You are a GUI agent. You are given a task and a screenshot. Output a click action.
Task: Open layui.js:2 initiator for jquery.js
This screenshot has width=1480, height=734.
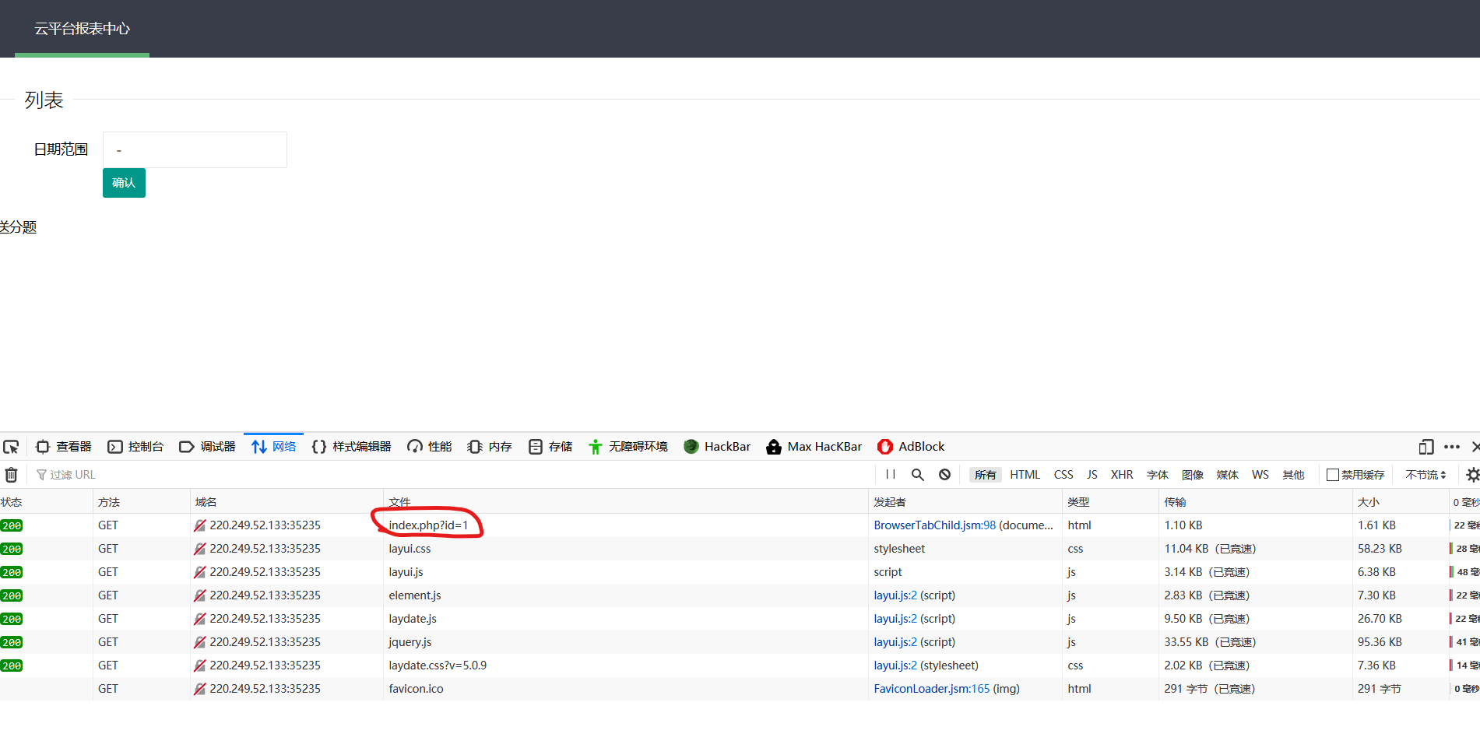(x=895, y=642)
